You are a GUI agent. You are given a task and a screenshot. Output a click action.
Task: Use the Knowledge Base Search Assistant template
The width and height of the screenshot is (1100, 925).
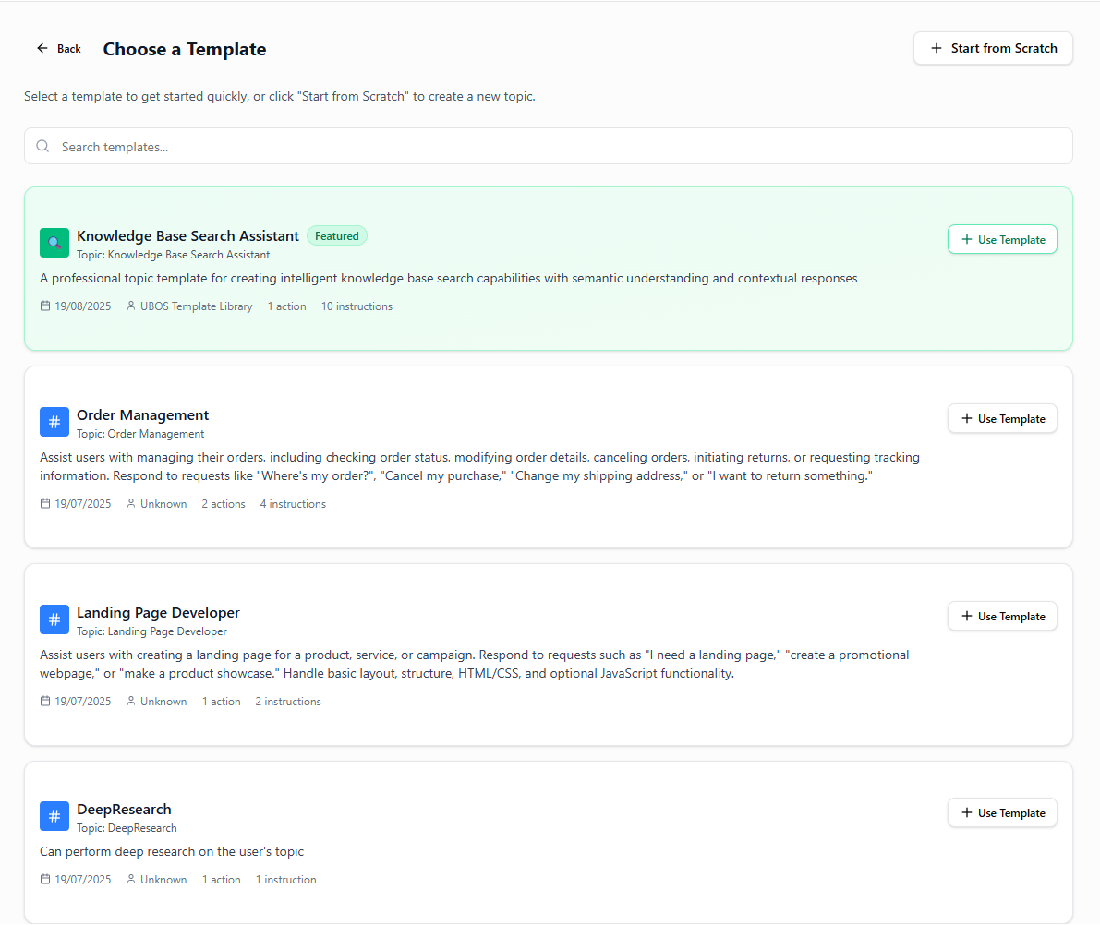coord(1002,239)
